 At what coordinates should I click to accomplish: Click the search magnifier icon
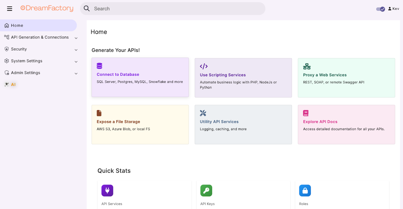click(87, 9)
